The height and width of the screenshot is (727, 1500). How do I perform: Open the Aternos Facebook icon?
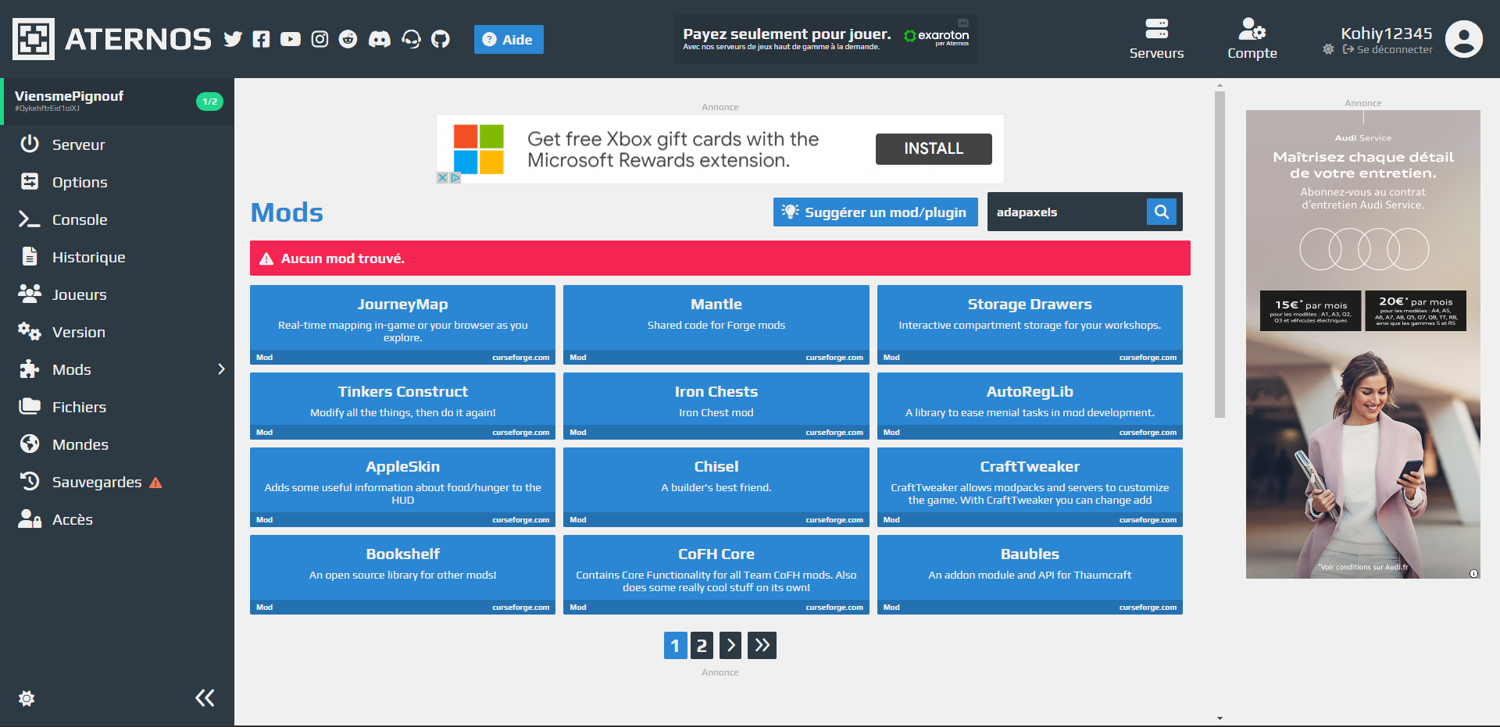tap(262, 39)
